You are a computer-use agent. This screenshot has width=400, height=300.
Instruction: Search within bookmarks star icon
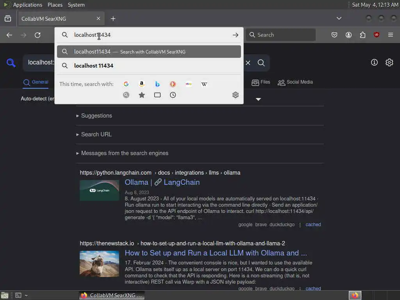[141, 95]
